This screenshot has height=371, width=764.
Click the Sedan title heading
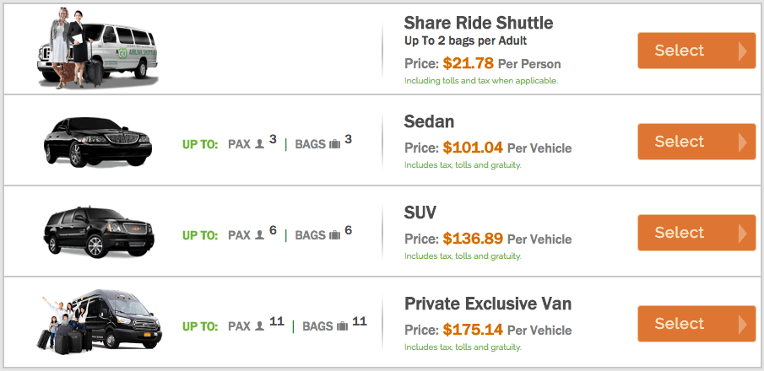coord(429,121)
